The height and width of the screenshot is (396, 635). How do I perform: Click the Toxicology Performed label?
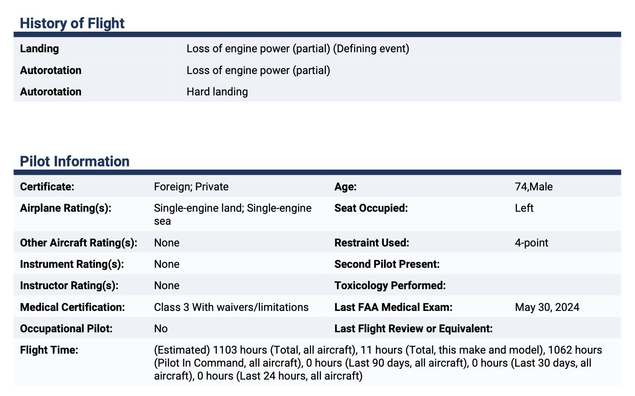[390, 285]
